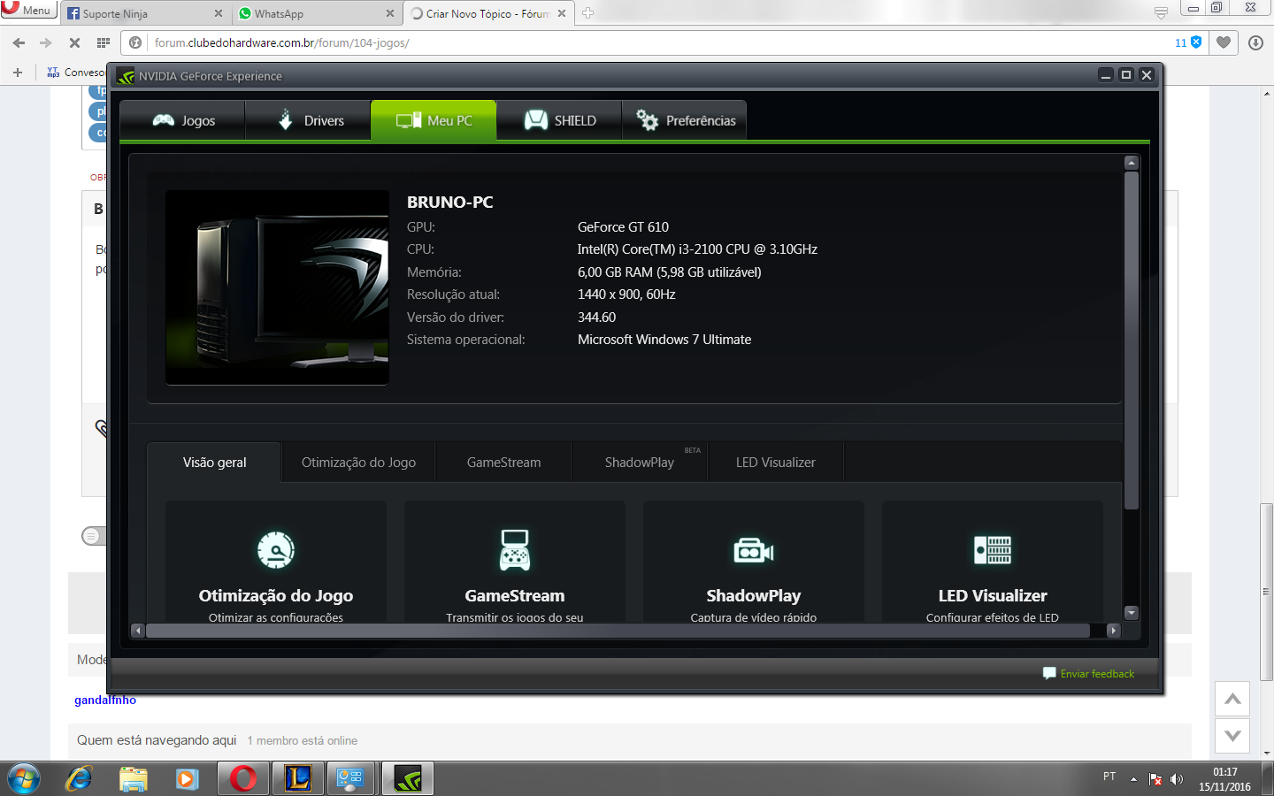This screenshot has height=796, width=1274.
Task: Switch to the Otimização do Jogo sub-tab
Action: pos(358,463)
